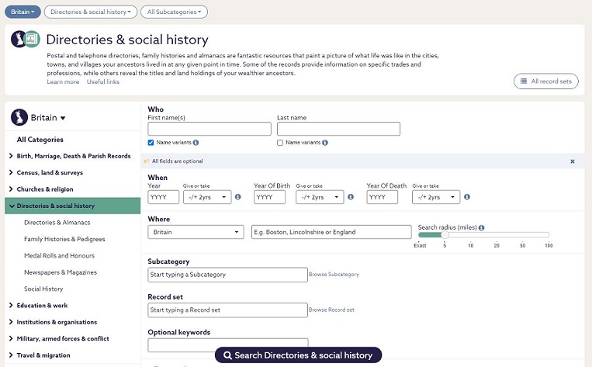Viewport: 592px width, 367px height.
Task: Toggle Last name variants checkbox
Action: coord(280,143)
